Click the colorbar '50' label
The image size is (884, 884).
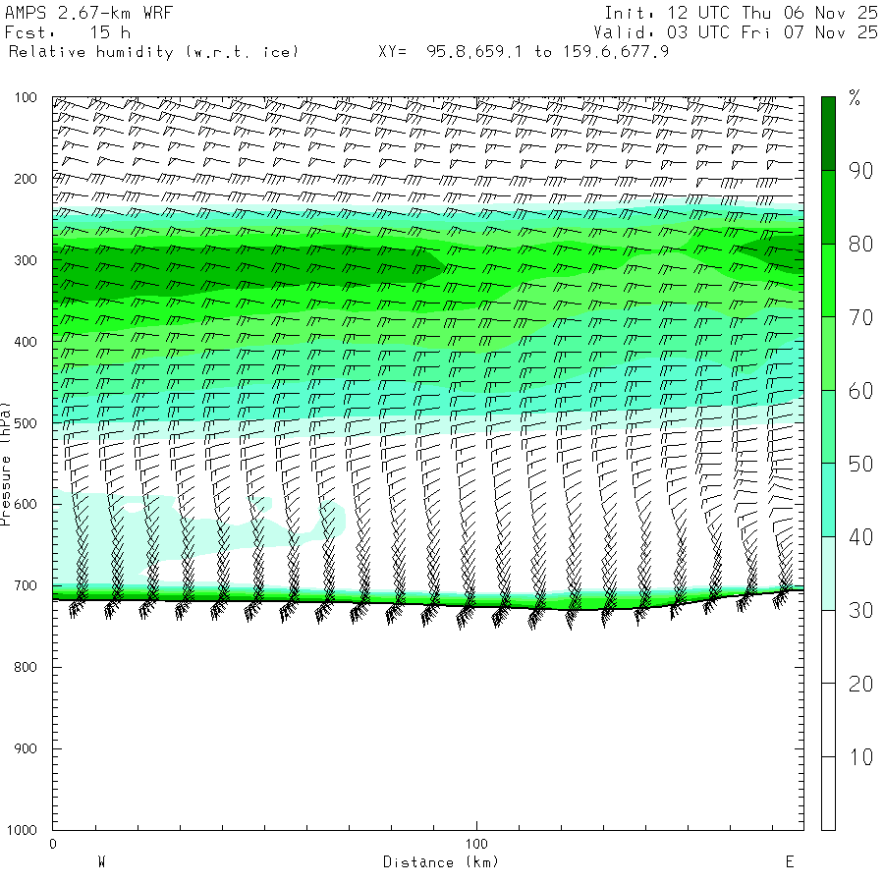click(x=860, y=464)
